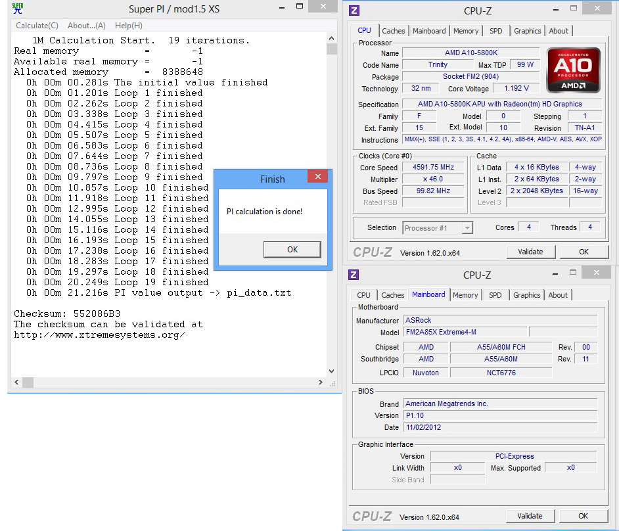
Task: Minimize the top CPU-Z window
Action: tap(555, 10)
